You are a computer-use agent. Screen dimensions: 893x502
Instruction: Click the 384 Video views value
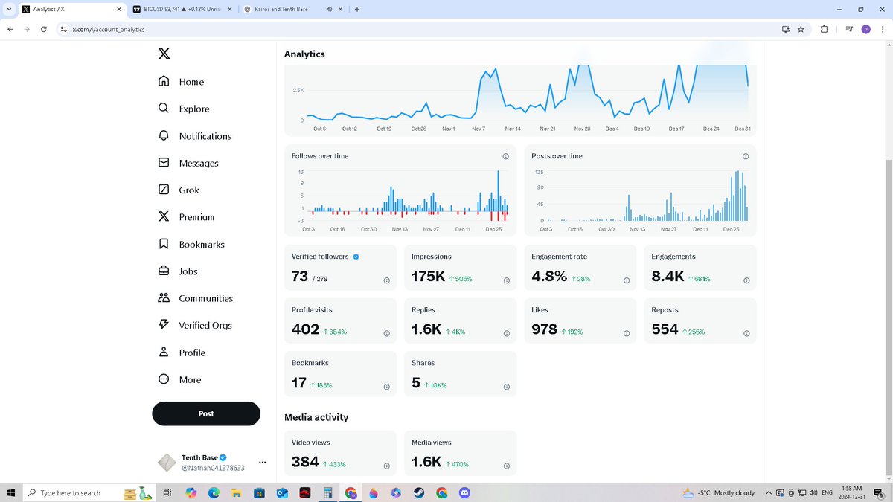(305, 462)
